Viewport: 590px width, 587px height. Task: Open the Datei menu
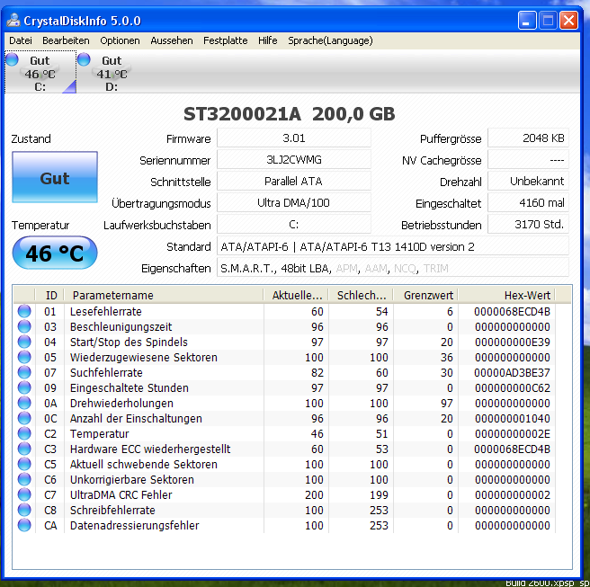[x=20, y=40]
